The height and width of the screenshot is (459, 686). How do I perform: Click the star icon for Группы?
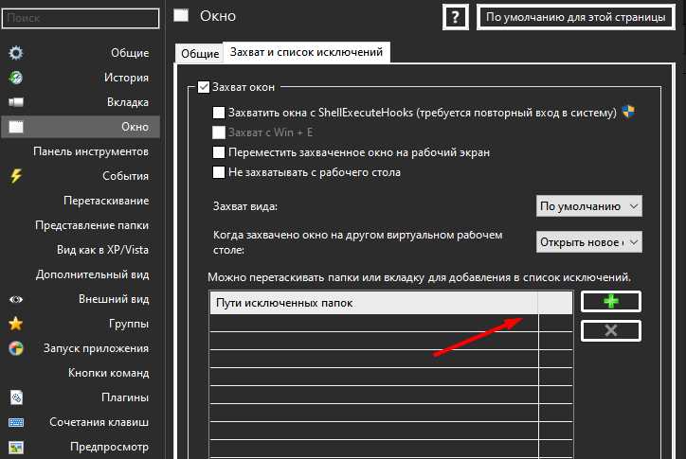[x=16, y=324]
